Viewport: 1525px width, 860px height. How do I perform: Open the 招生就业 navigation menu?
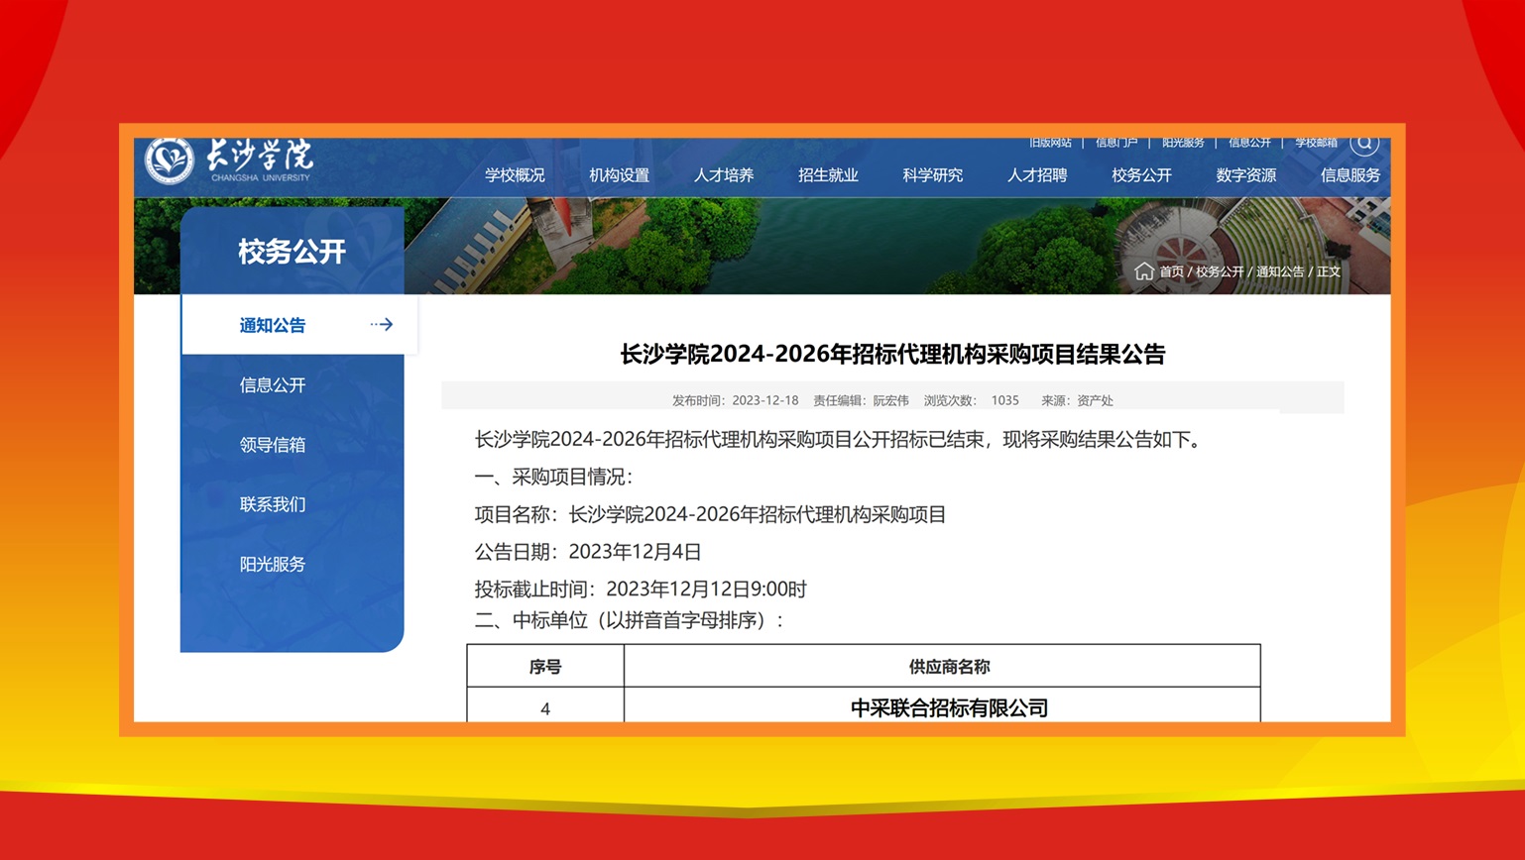(828, 175)
